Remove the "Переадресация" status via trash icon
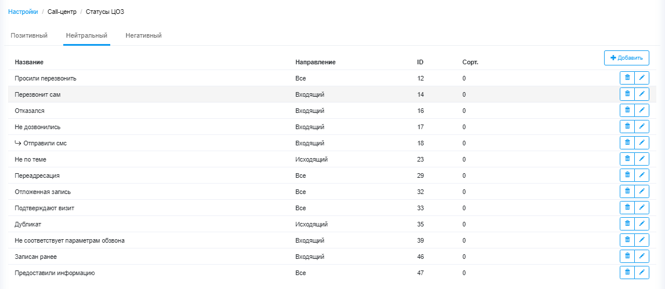Screen dimensions: 665x289 627,175
